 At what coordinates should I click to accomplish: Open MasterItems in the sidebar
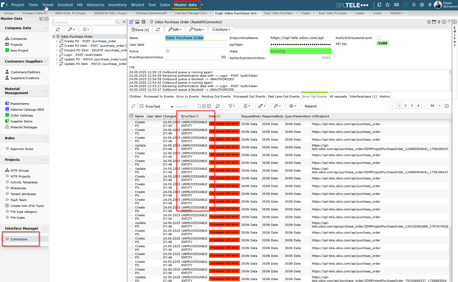click(x=20, y=104)
